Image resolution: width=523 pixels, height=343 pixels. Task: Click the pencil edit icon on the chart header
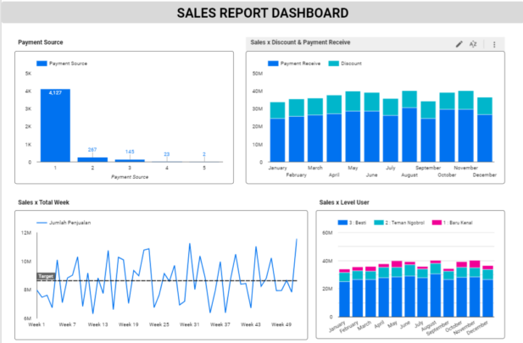[459, 43]
